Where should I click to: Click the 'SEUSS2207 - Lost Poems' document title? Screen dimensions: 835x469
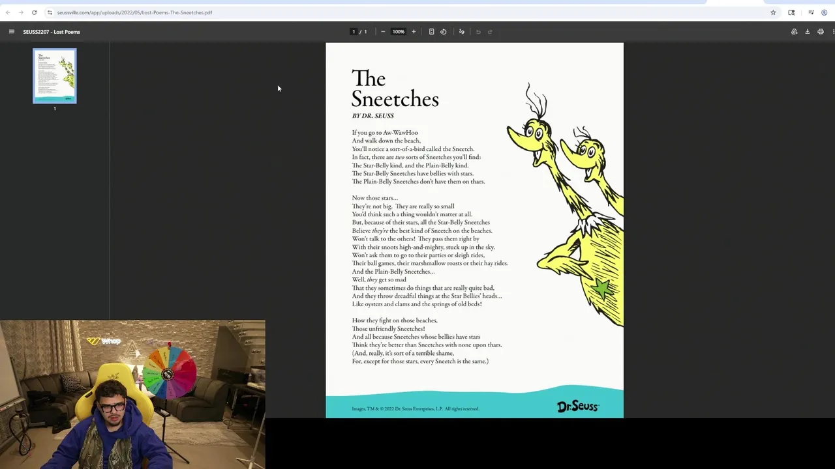tap(52, 32)
